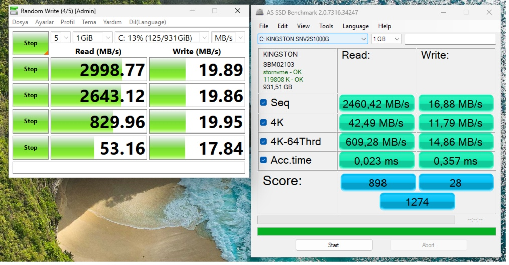Click the Start button in AS SSD Benchmark
The width and height of the screenshot is (509, 265).
click(334, 245)
